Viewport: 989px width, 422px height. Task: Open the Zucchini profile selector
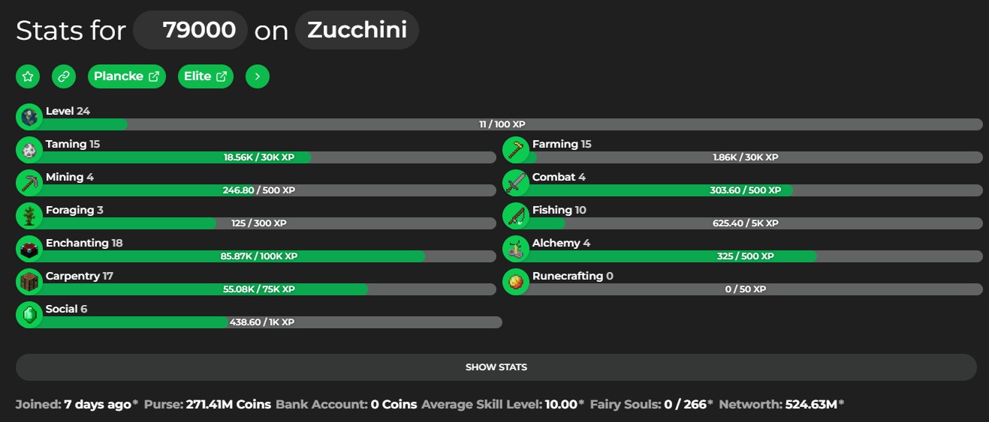click(x=357, y=30)
